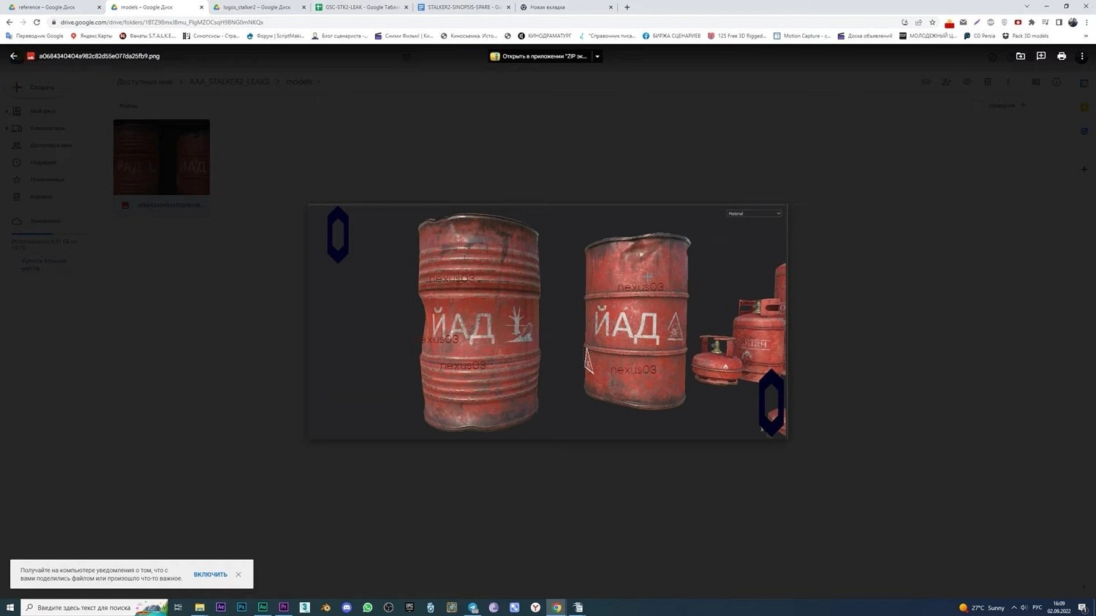Print the previewed image
This screenshot has width=1096, height=616.
coord(1062,56)
